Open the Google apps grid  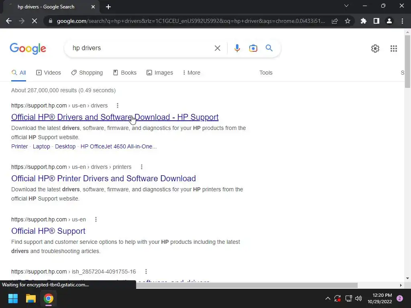point(393,49)
